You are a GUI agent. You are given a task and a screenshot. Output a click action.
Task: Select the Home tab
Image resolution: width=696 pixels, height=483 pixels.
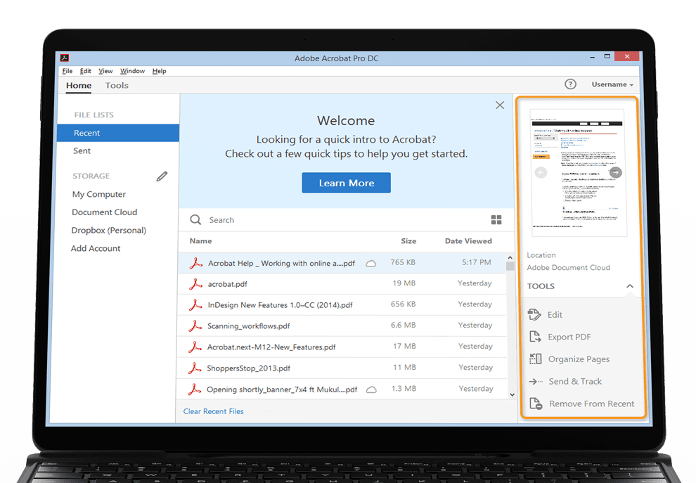79,85
